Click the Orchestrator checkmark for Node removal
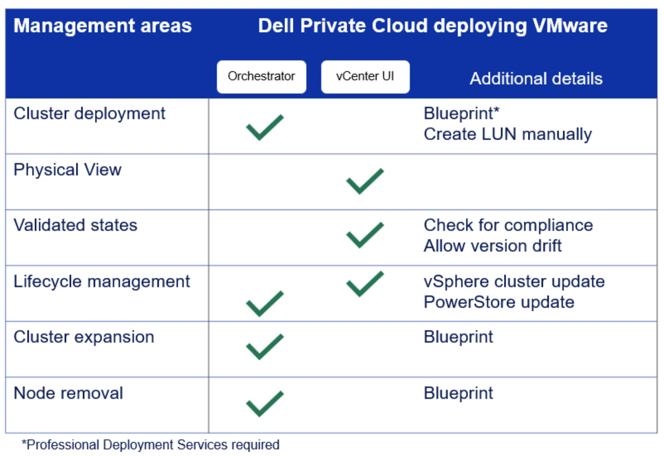664x456 pixels. coord(265,404)
